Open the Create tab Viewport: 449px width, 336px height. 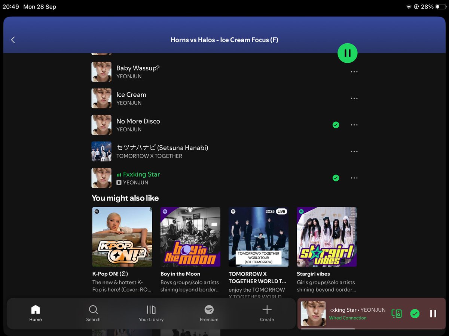(267, 313)
